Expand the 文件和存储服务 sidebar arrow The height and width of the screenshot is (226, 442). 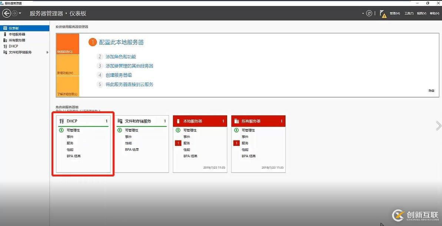[47, 53]
